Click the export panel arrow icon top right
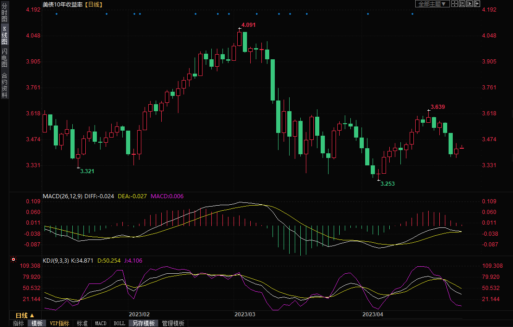 click(476, 4)
